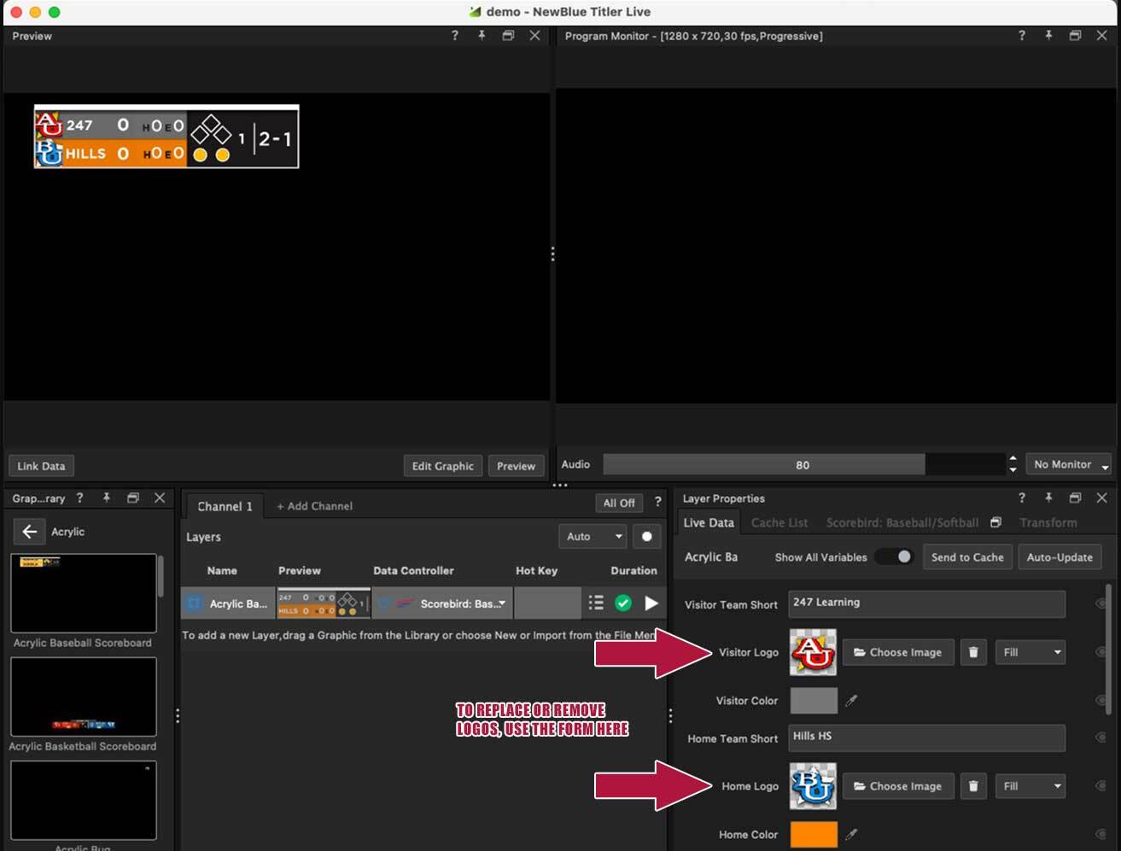Float the Graphics Library panel window

coord(133,498)
